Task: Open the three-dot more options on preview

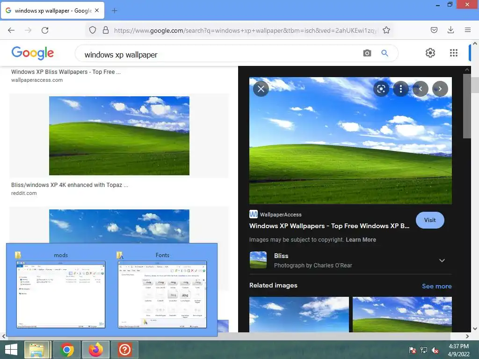Action: click(400, 89)
